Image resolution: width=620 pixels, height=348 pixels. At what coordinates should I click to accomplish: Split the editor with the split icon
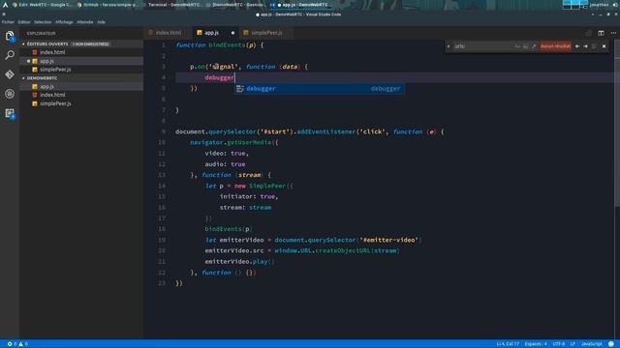601,33
